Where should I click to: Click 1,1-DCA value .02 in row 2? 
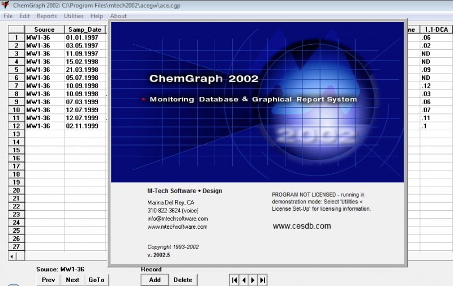436,46
